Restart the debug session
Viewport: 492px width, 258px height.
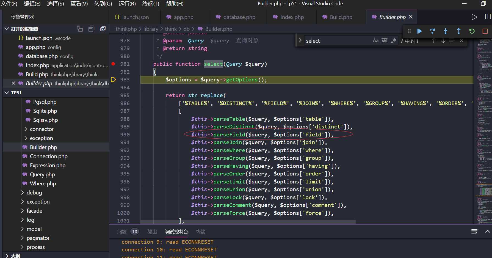click(x=472, y=31)
